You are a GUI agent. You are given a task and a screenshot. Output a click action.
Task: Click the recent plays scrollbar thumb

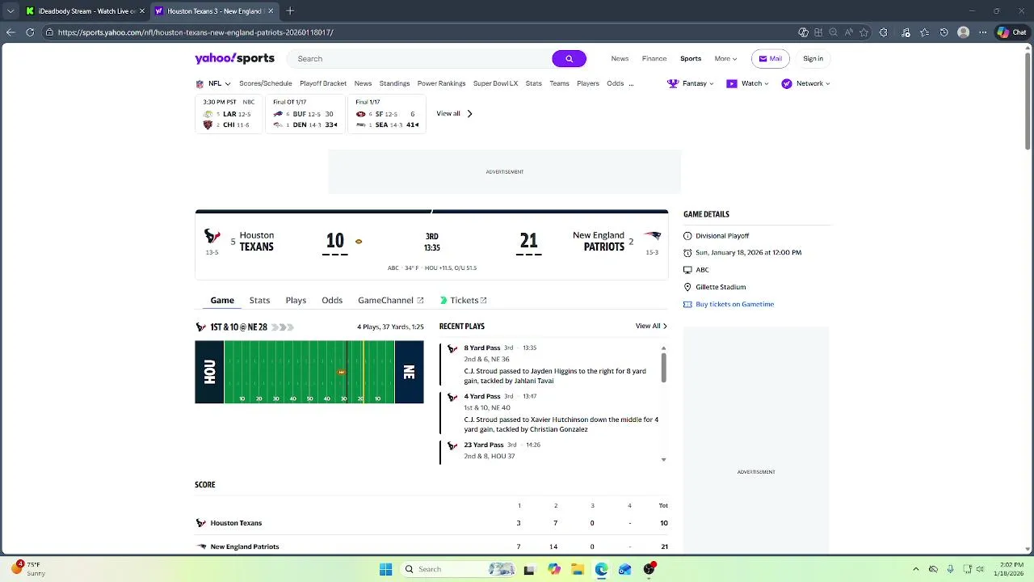(664, 368)
